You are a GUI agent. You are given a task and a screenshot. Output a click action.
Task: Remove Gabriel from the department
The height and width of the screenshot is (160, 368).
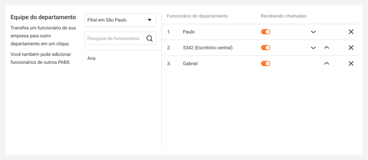pyautogui.click(x=351, y=63)
